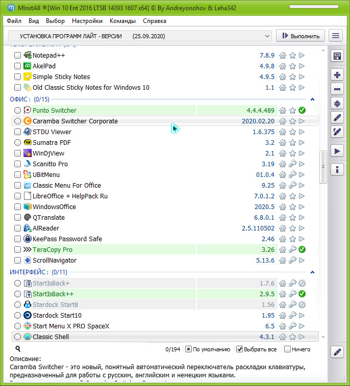Click play arrow for QTranslate
Viewport: 350px width, 386px height.
302,217
